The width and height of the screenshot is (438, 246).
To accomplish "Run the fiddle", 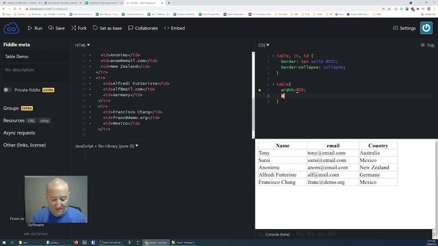I will pos(35,28).
